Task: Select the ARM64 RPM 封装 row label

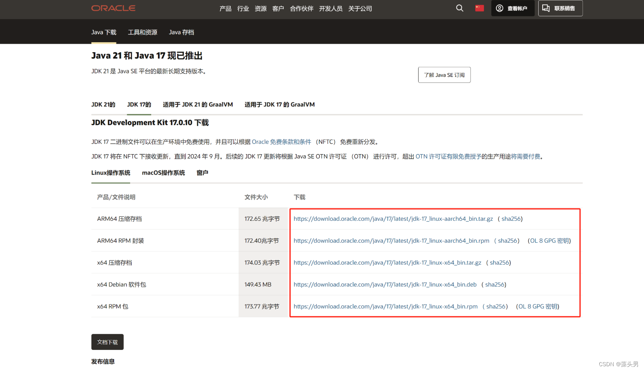Action: (x=121, y=241)
